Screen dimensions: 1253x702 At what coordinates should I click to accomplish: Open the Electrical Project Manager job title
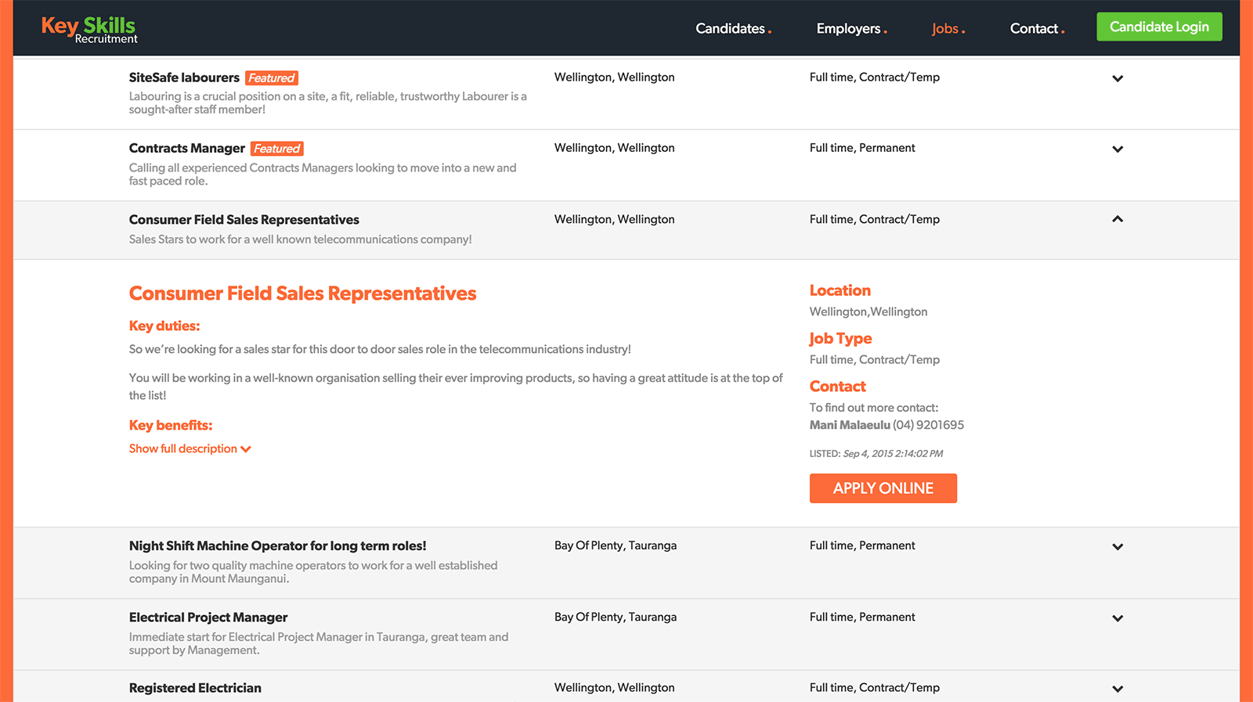208,617
